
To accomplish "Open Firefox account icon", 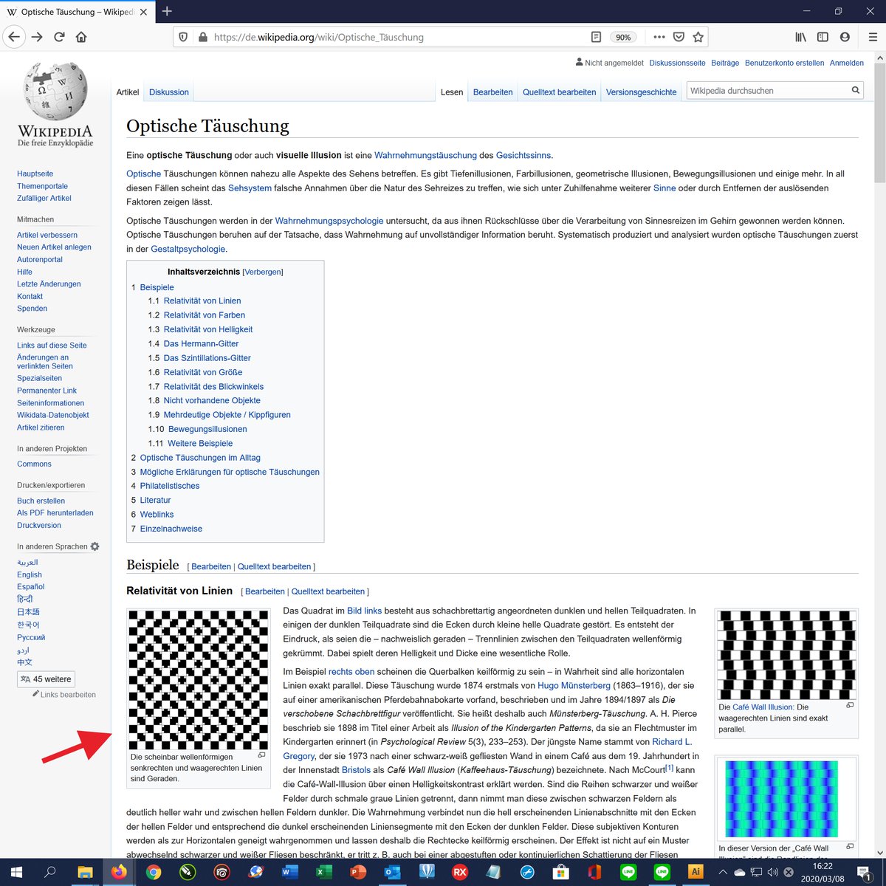I will click(845, 37).
